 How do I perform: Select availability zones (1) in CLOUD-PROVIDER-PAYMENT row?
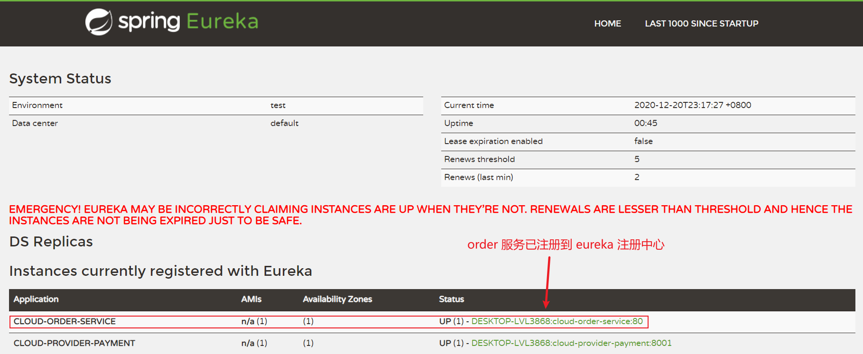click(x=308, y=343)
